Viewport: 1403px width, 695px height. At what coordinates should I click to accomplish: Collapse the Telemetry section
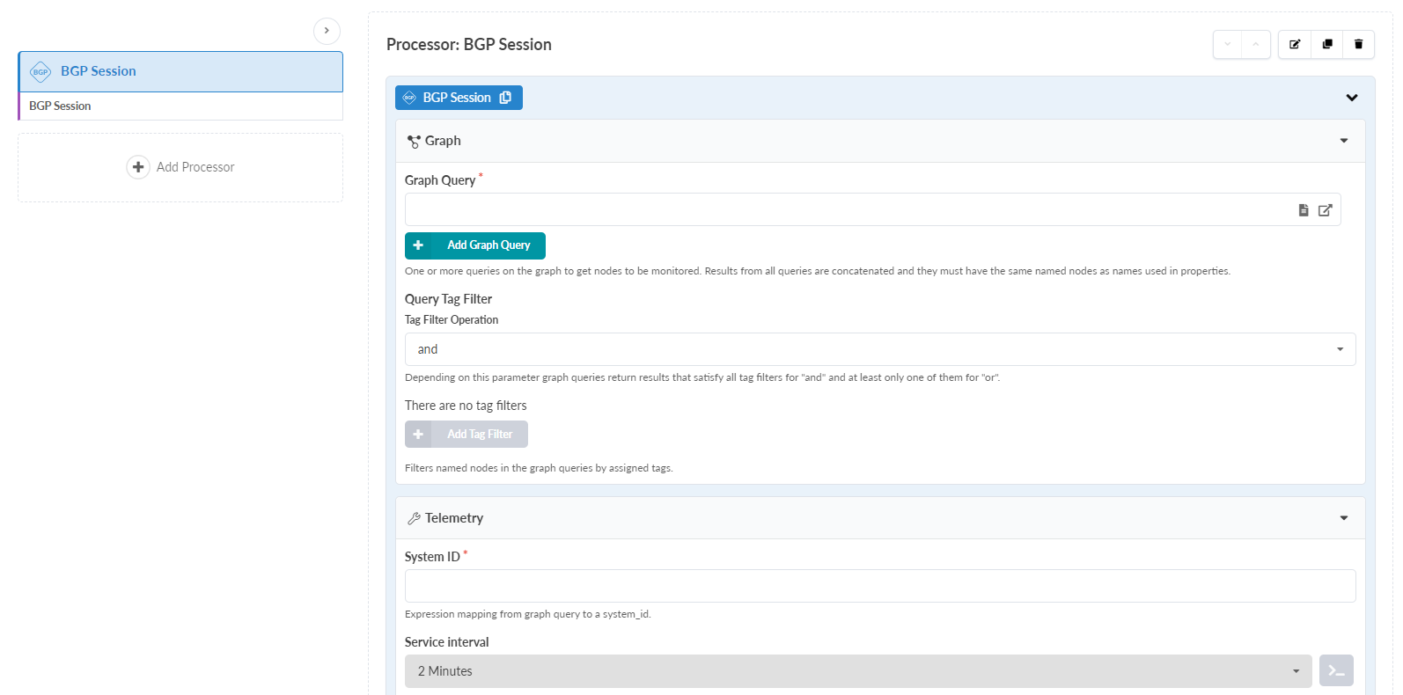click(x=1343, y=518)
